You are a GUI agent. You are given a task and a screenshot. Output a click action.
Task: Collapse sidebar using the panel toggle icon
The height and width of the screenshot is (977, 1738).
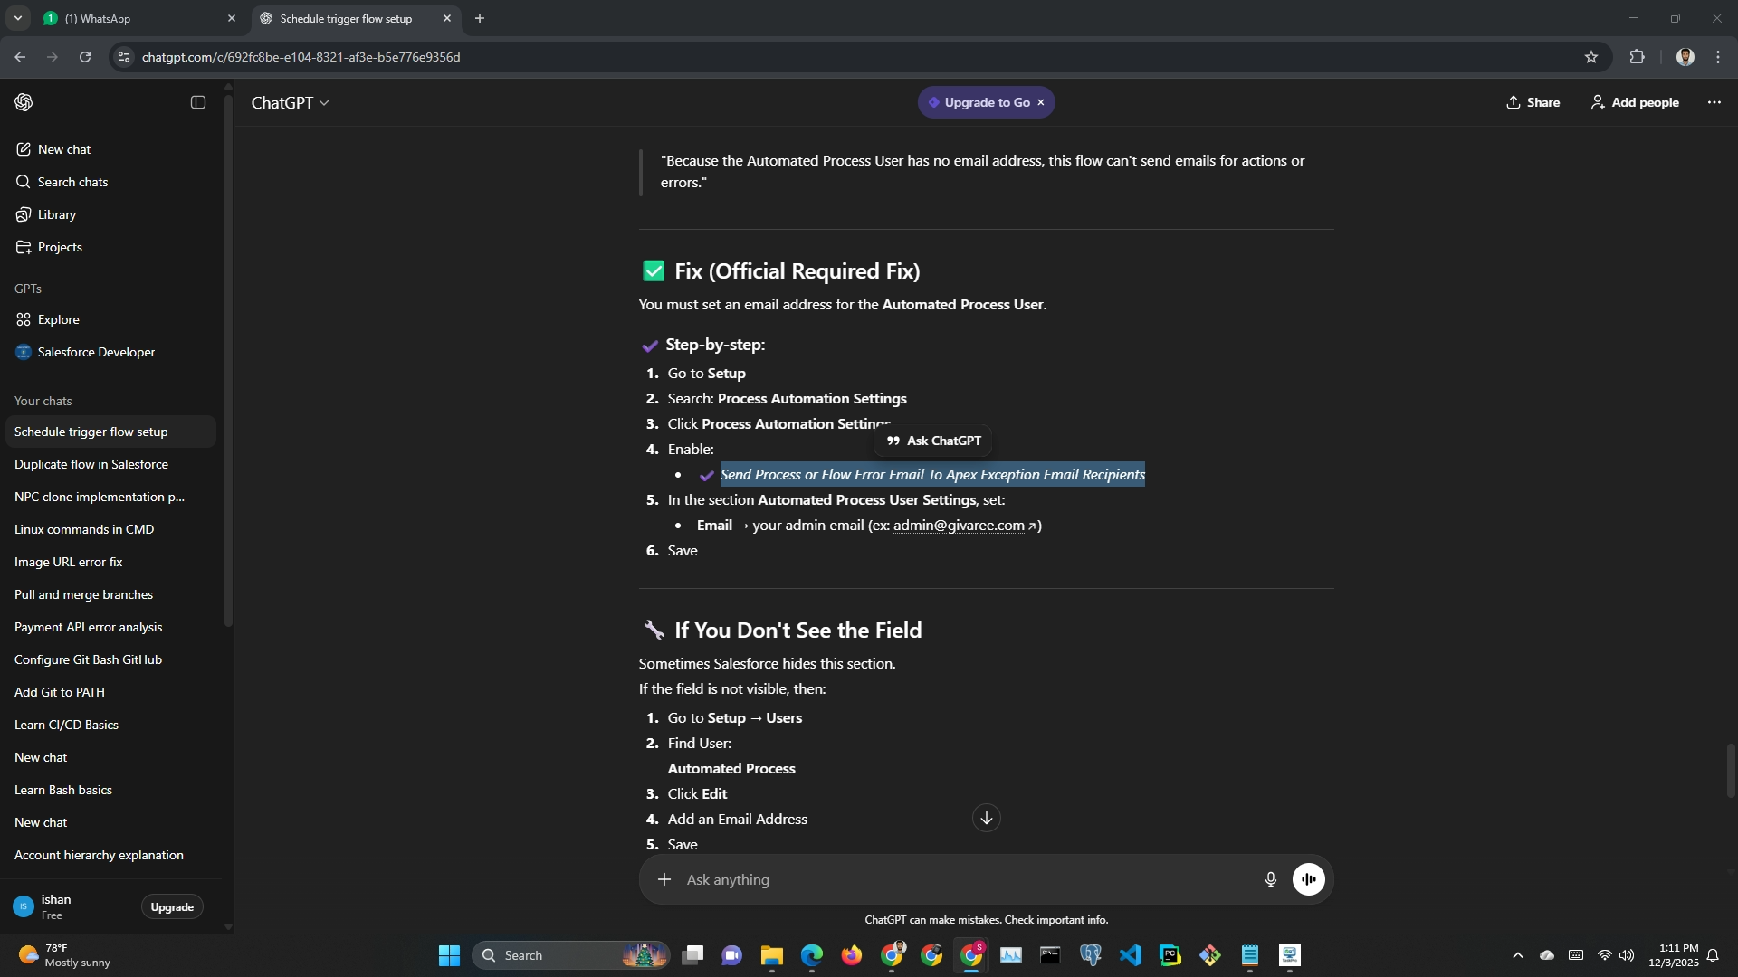pyautogui.click(x=198, y=102)
